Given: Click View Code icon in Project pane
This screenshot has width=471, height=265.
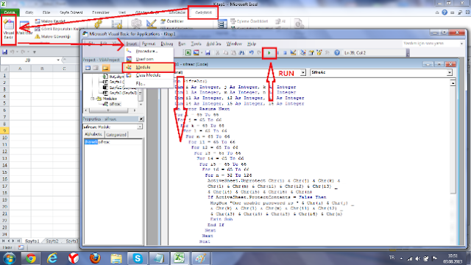Looking at the screenshot, I should pyautogui.click(x=88, y=68).
